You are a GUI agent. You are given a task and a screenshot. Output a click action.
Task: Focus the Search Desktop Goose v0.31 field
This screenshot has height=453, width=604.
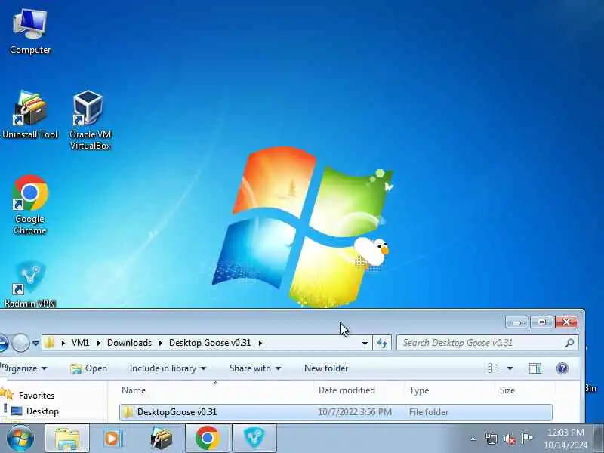[488, 343]
